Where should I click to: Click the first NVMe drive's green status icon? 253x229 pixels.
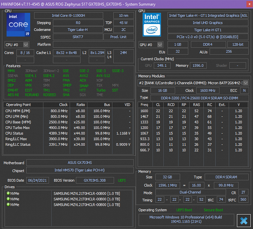pyautogui.click(x=8, y=194)
